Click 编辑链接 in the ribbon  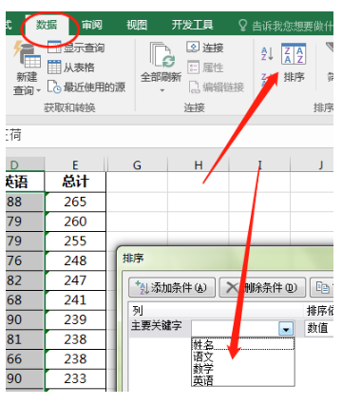pos(216,87)
